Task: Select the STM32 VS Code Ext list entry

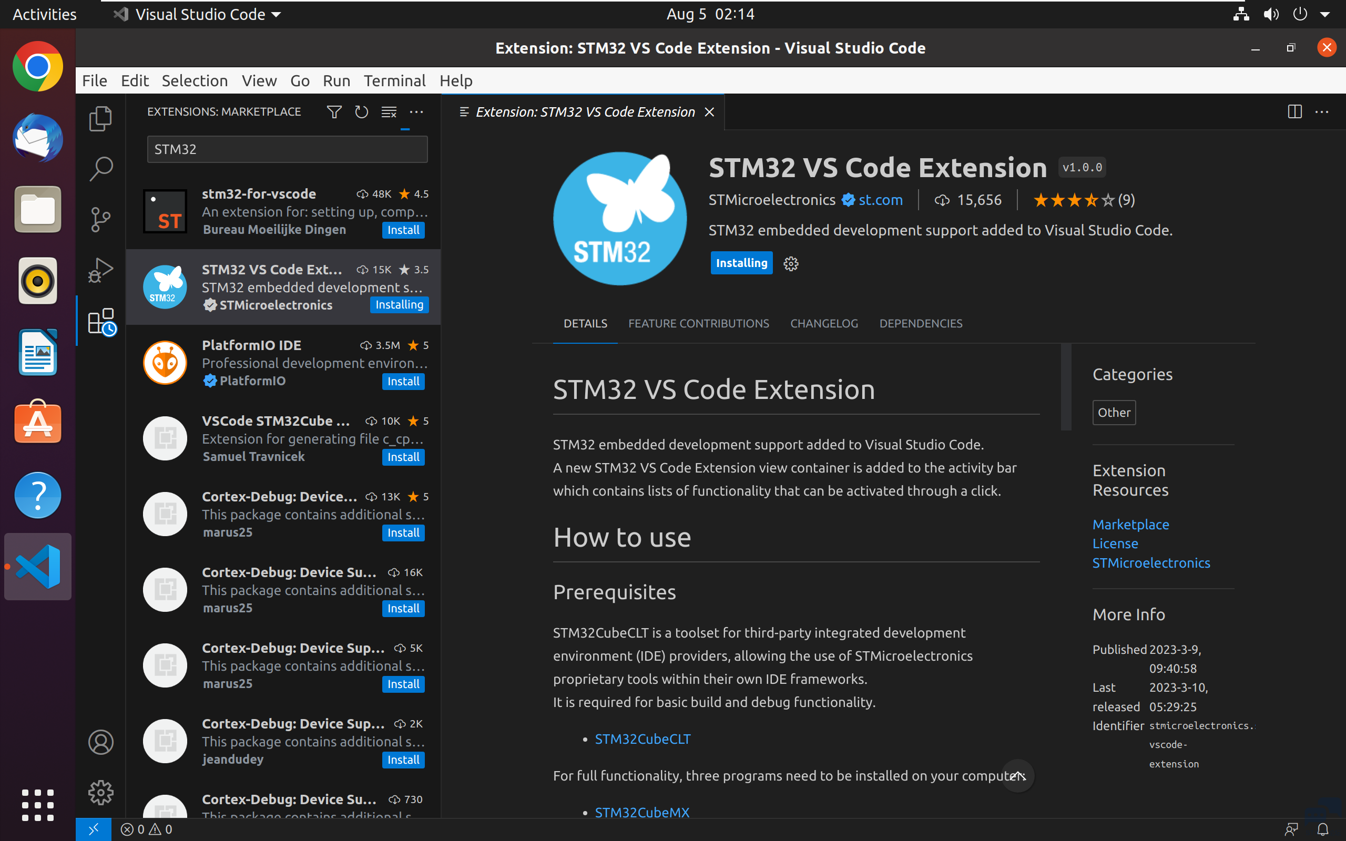Action: (283, 287)
